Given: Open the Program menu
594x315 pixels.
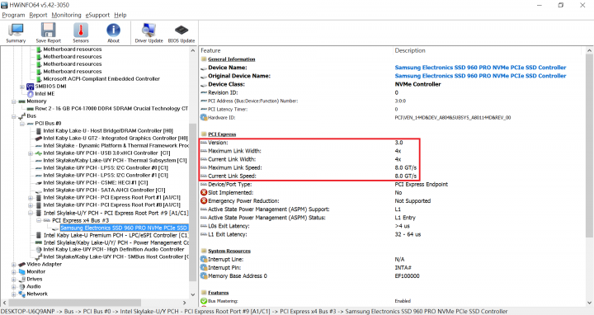Looking at the screenshot, I should 13,15.
